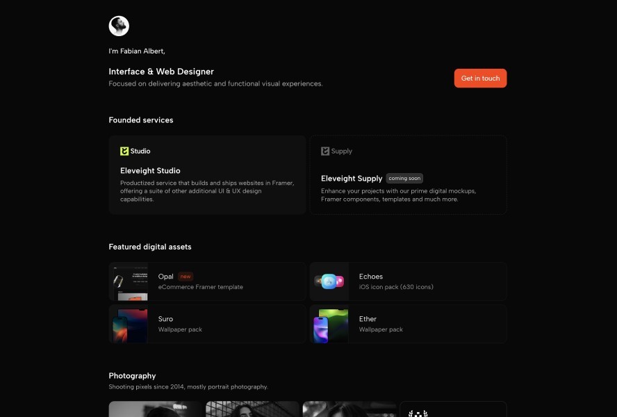Click the Photography heading
This screenshot has height=417, width=617.
tap(132, 376)
